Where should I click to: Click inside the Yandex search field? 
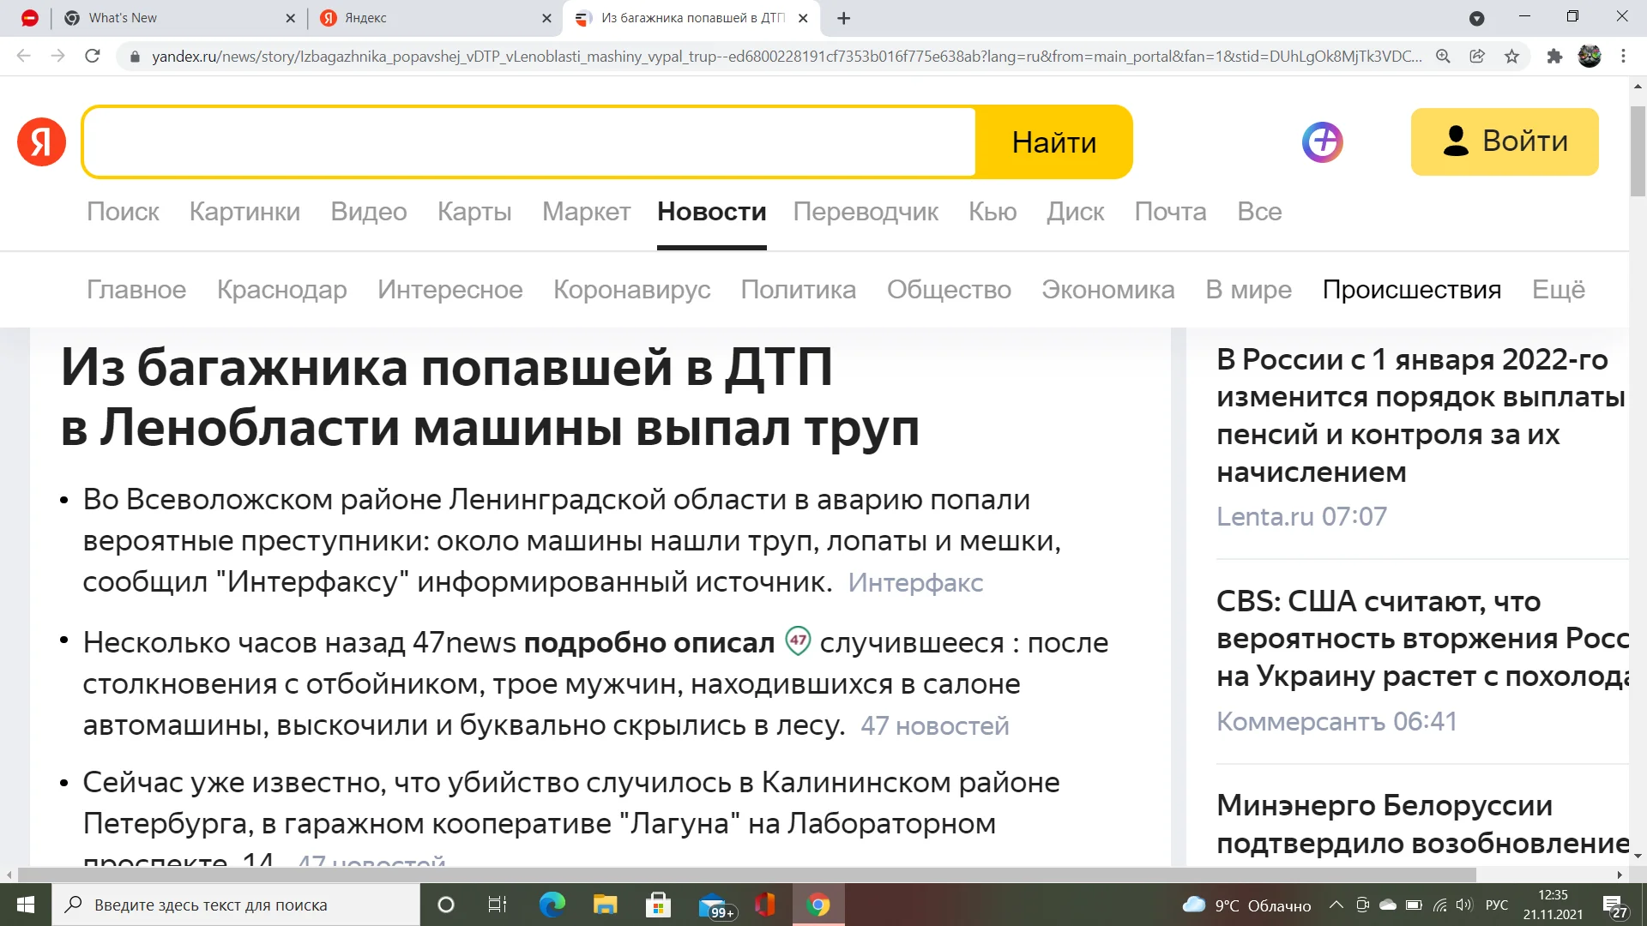[529, 141]
